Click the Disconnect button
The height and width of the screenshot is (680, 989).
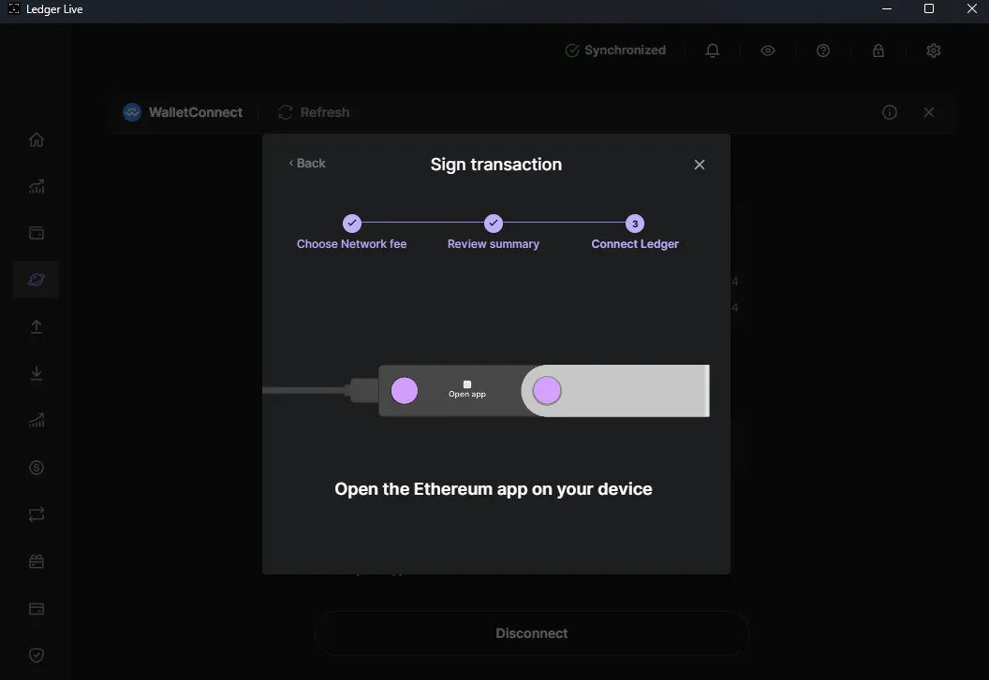(x=532, y=633)
